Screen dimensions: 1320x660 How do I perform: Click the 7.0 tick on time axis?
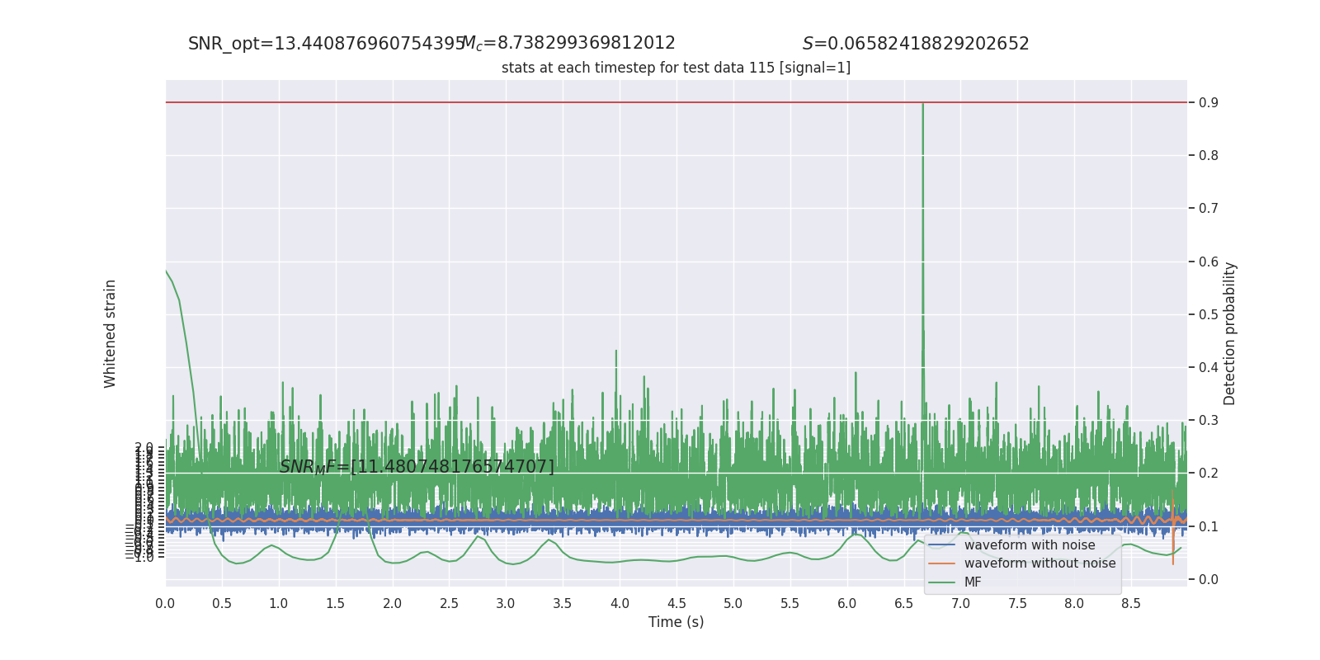pyautogui.click(x=961, y=604)
